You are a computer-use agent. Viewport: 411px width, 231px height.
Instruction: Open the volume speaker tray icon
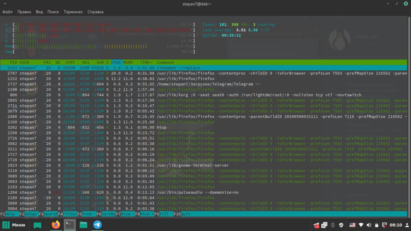(x=369, y=225)
